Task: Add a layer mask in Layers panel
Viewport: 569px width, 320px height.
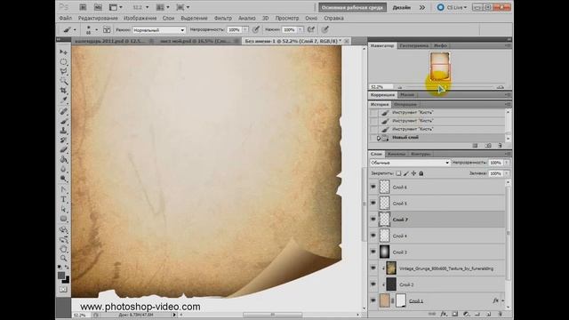Action: click(454, 314)
